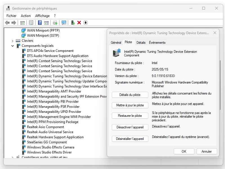Select Realtek Audio Universal Service in the tree
This screenshot has height=169, width=225.
click(50, 132)
